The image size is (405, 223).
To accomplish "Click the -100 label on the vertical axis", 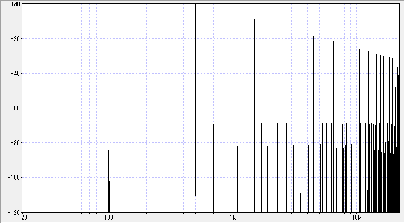I will 14,177.
